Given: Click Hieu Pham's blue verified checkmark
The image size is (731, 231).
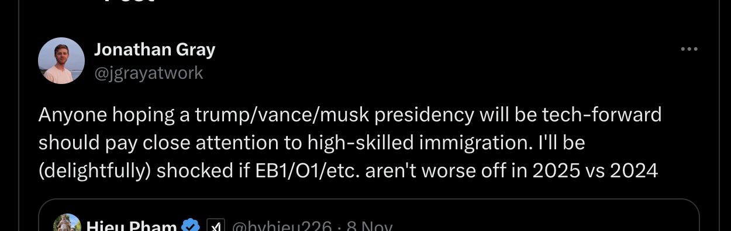Looking at the screenshot, I should (190, 226).
